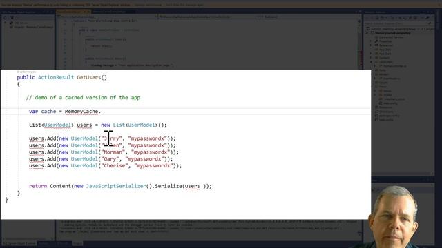Click JavaScriptSerializer in the return statement
Screen dimensions: 442x248
click(116, 186)
